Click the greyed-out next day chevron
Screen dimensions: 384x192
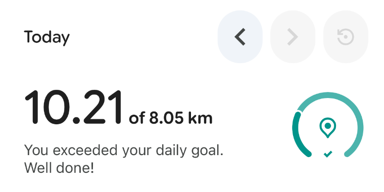(293, 37)
